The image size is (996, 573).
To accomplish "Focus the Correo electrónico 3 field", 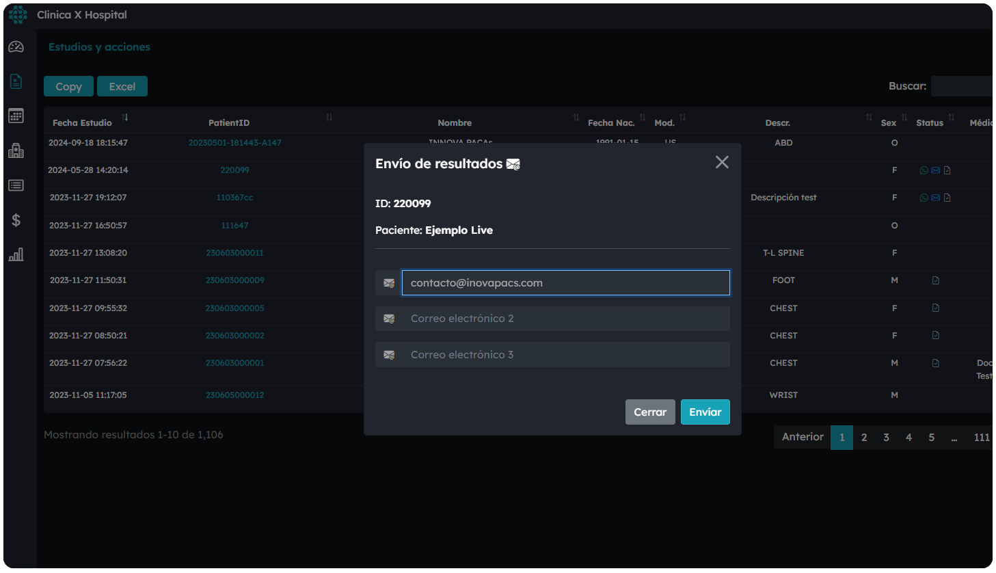I will pos(566,355).
